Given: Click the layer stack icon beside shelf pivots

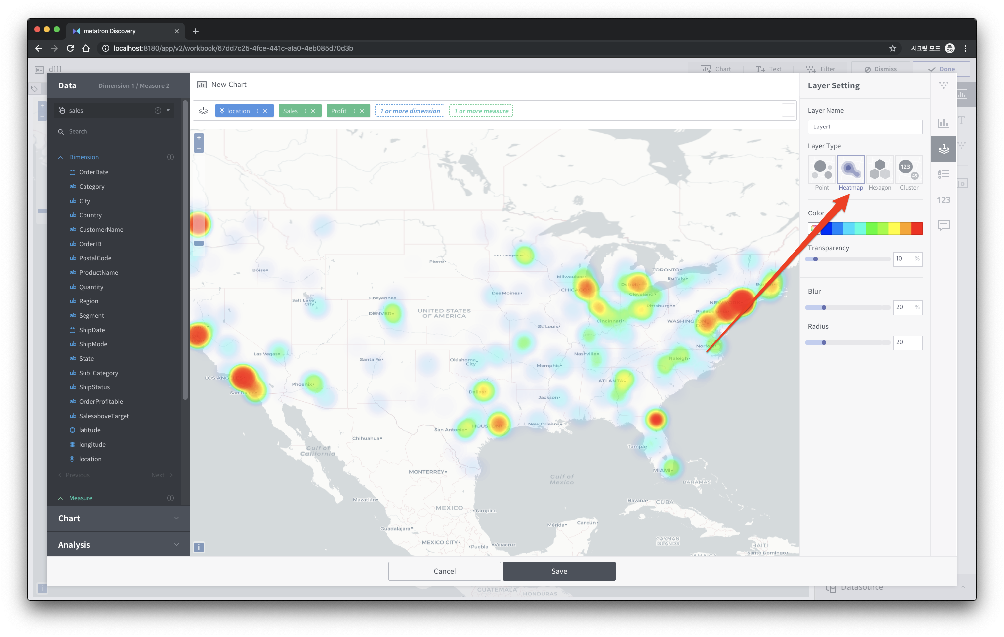Looking at the screenshot, I should [203, 110].
